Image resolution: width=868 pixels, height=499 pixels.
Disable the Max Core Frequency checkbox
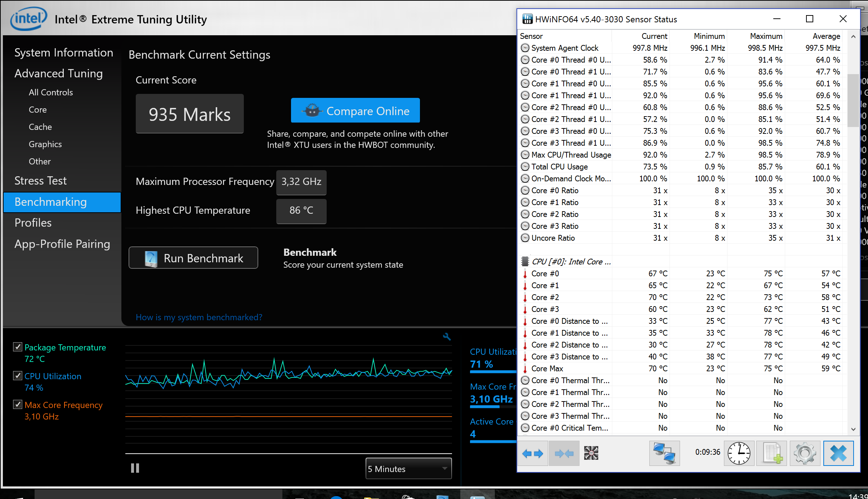pyautogui.click(x=17, y=404)
